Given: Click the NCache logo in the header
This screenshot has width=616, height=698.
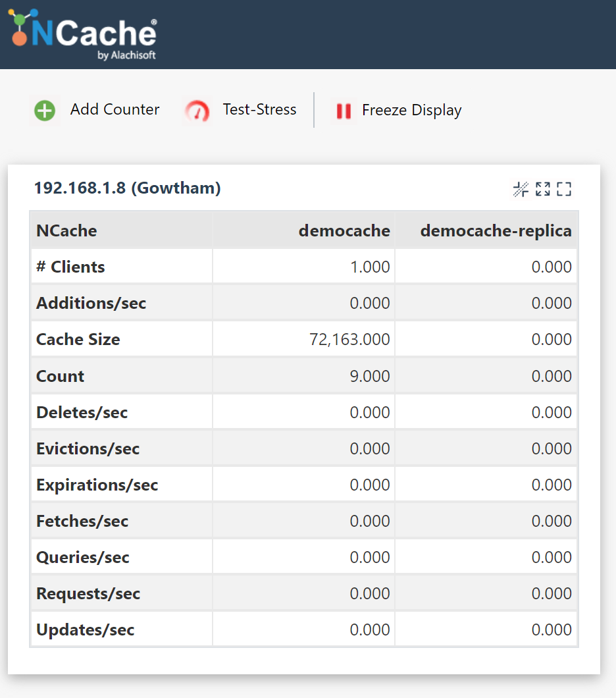Looking at the screenshot, I should click(84, 36).
